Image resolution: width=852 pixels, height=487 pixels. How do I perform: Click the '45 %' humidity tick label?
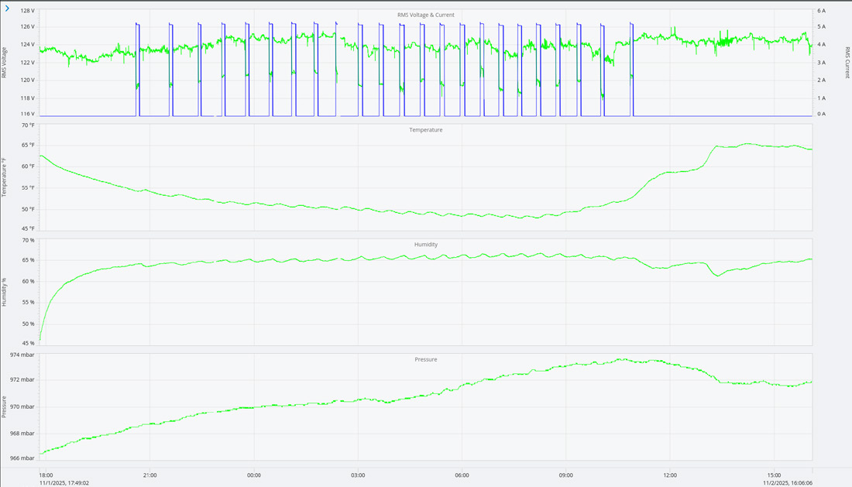pyautogui.click(x=28, y=343)
